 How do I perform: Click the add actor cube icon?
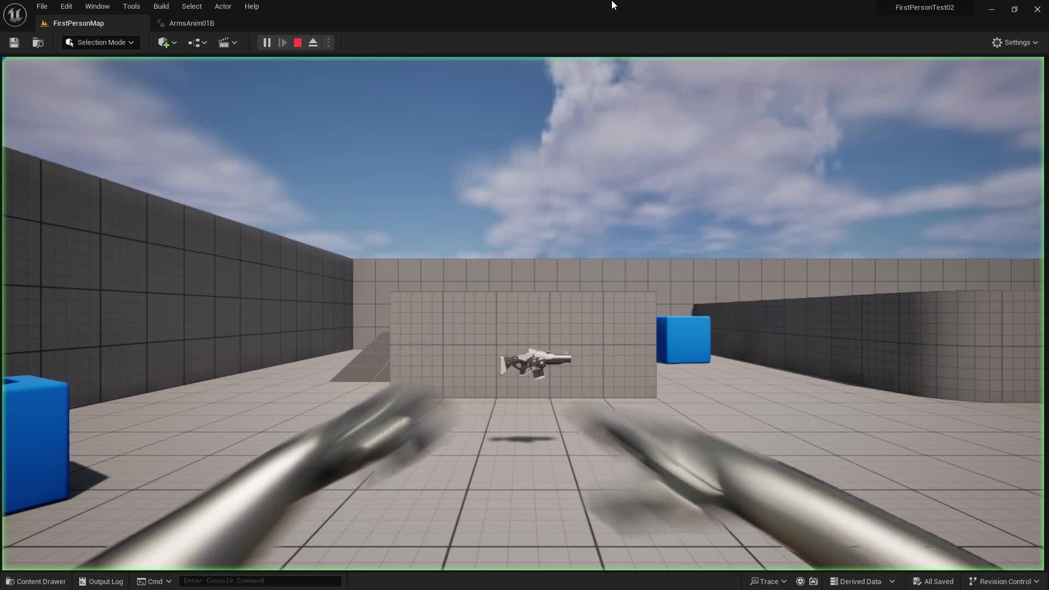(163, 43)
